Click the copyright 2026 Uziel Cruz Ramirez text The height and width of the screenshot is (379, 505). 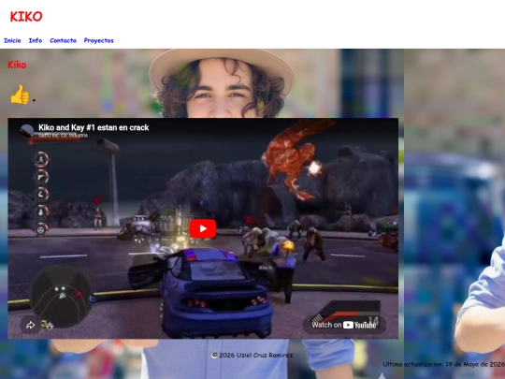click(x=252, y=356)
